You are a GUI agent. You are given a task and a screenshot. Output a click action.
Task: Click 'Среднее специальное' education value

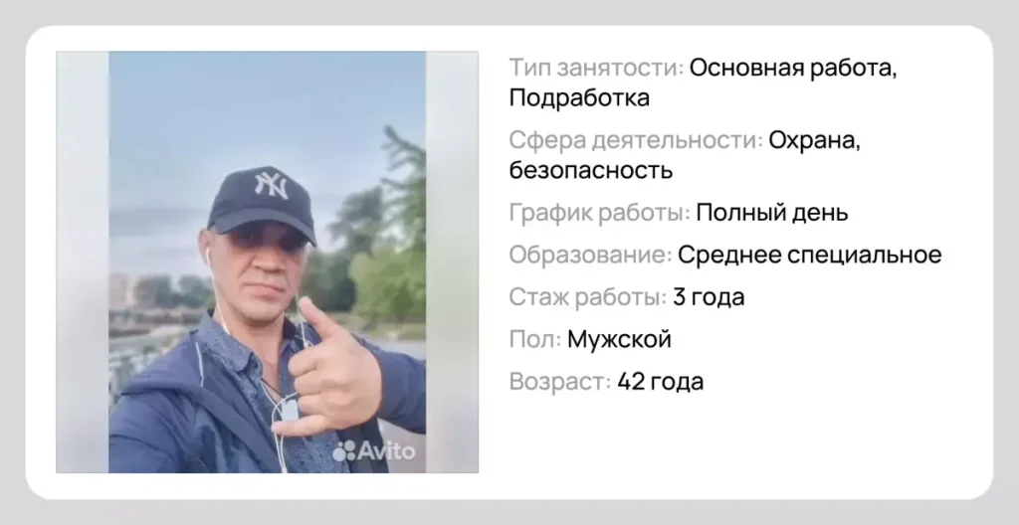[x=809, y=255]
